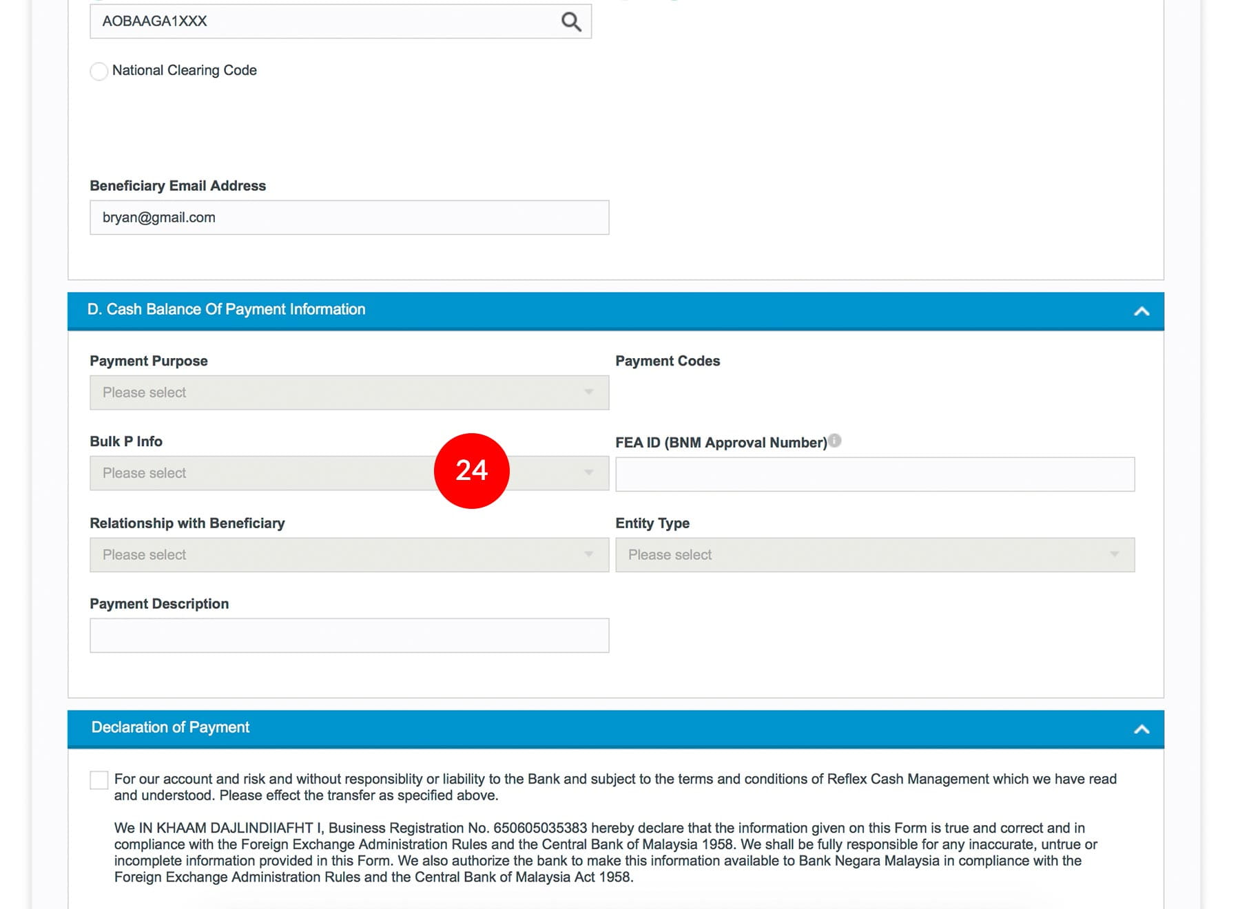The image size is (1240, 909).
Task: Focus the Beneficiary Email Address field
Action: pos(349,218)
